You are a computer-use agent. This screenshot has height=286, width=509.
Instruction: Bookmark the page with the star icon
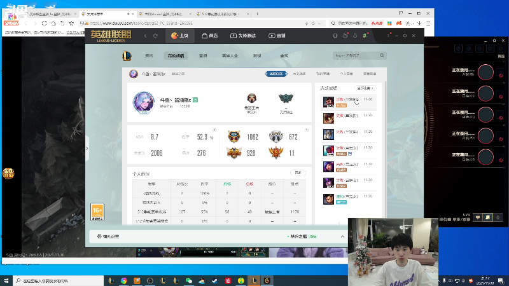pyautogui.click(x=71, y=24)
